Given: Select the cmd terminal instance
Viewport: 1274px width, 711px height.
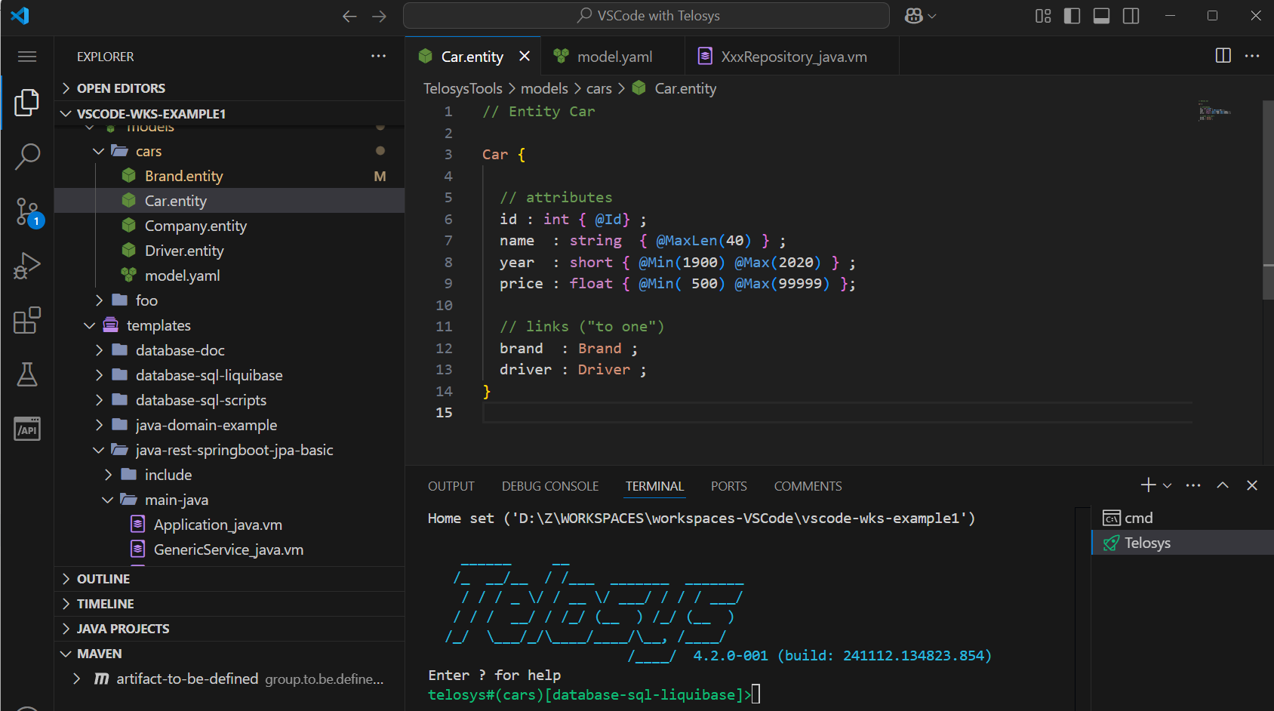Looking at the screenshot, I should [1138, 518].
